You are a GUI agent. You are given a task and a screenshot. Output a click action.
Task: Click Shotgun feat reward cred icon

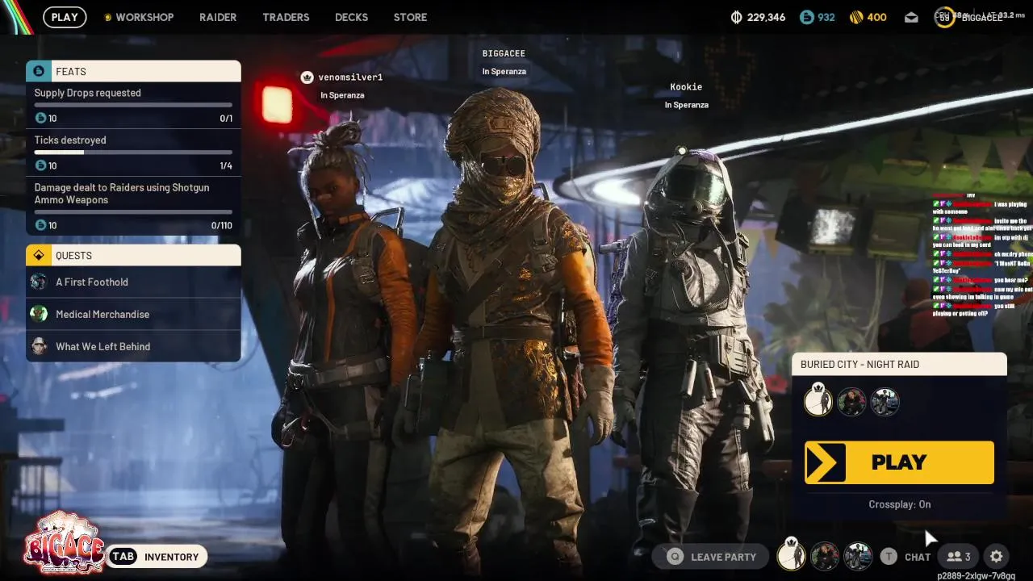click(x=40, y=225)
